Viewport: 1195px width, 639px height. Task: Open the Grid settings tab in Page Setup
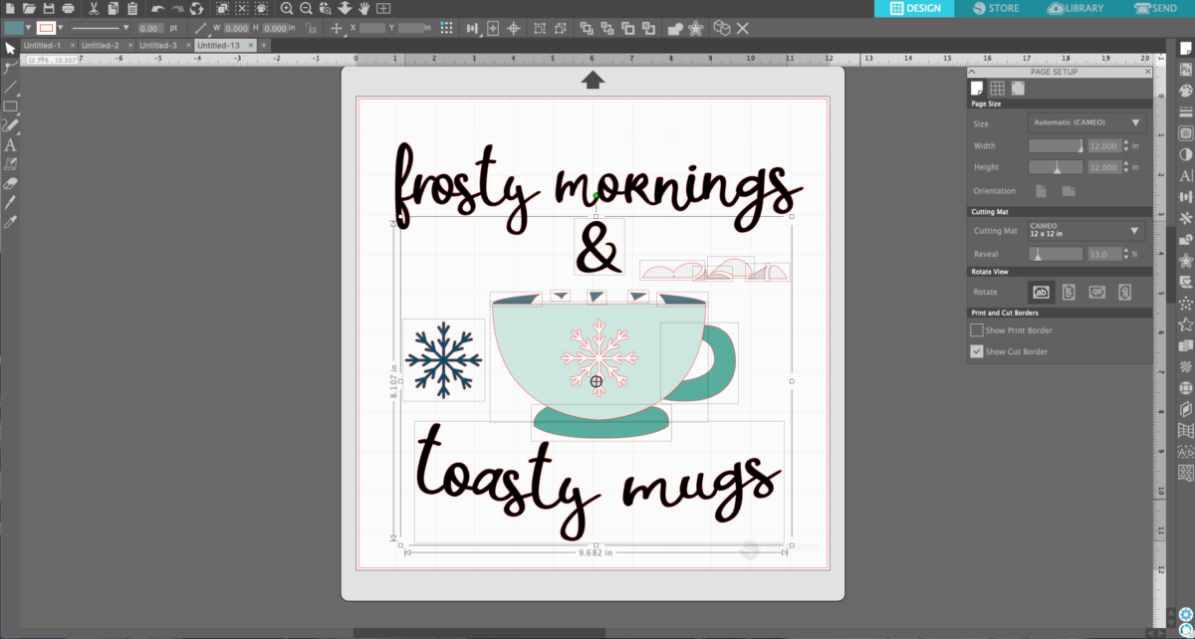pyautogui.click(x=997, y=87)
